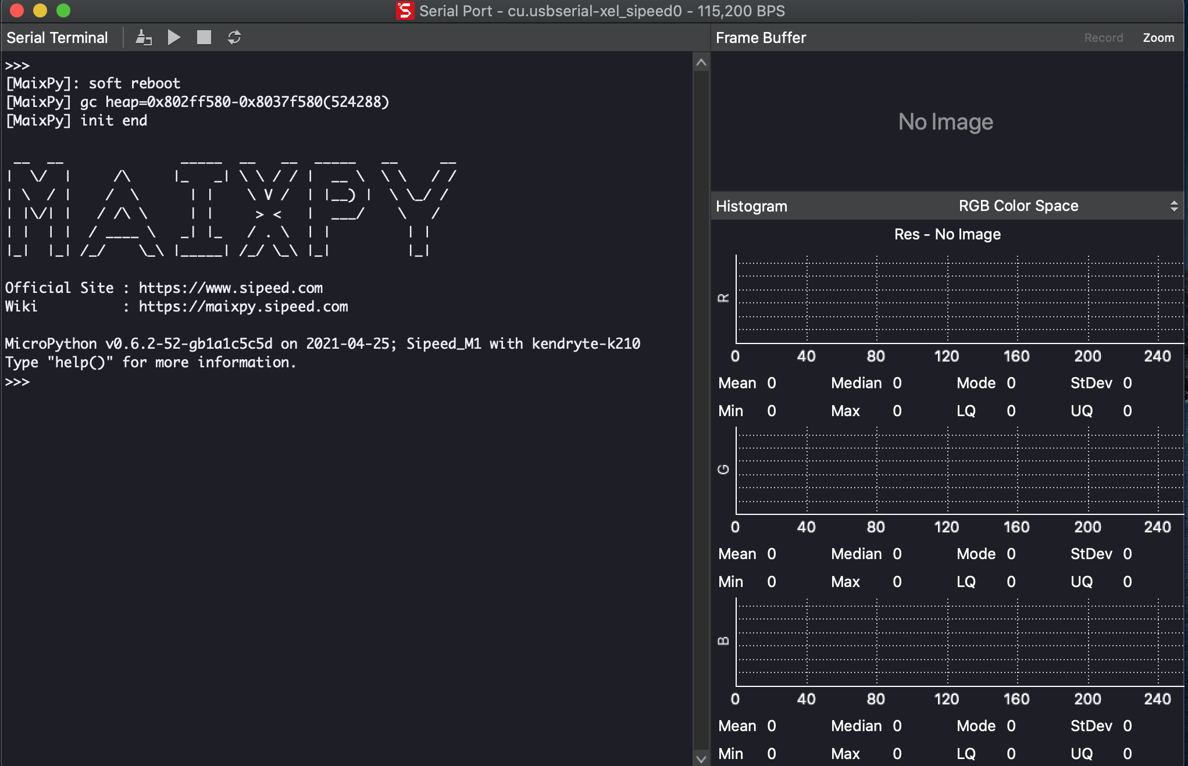Click the Record button in Frame Buffer
The height and width of the screenshot is (766, 1188).
click(1103, 38)
